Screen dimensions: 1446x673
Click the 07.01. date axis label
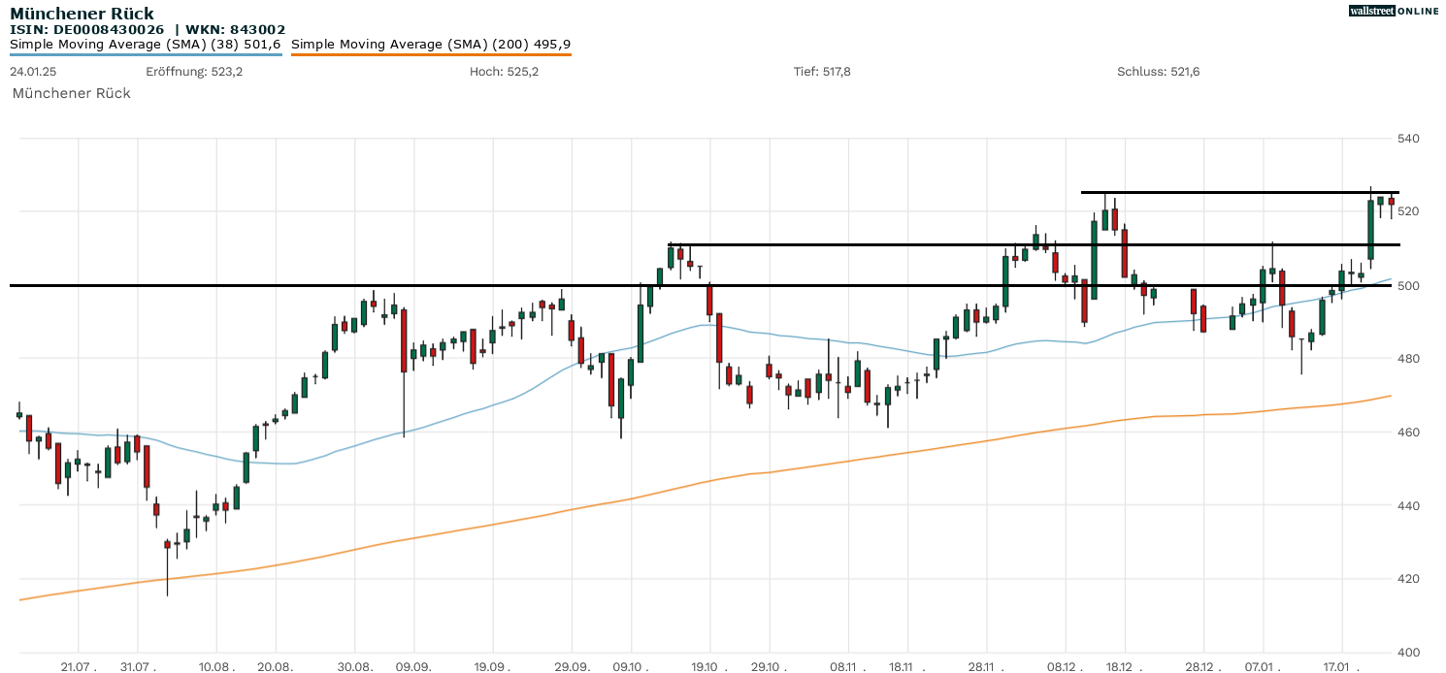coord(1263,667)
